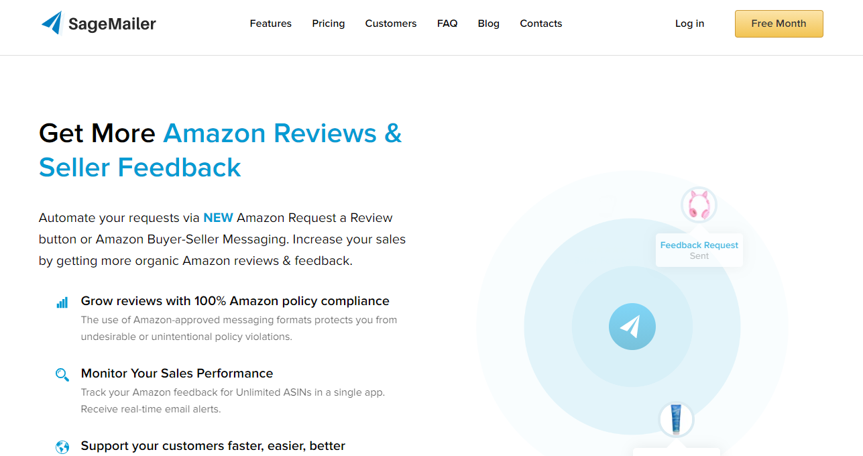Viewport: 863px width, 456px height.
Task: Click the Grow reviews with 100% compliance heading
Action: pos(235,301)
